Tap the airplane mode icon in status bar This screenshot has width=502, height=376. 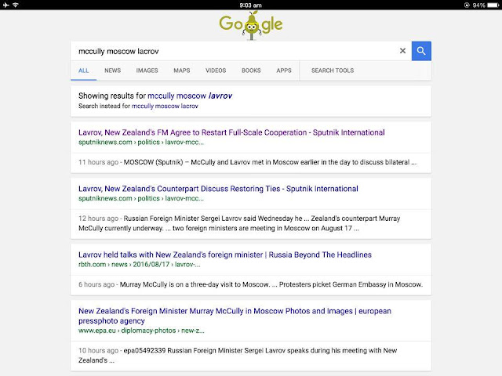pos(6,5)
